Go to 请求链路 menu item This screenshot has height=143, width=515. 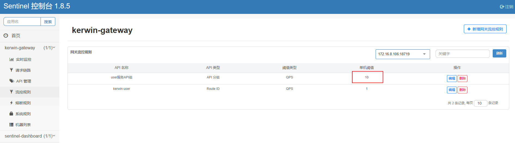[23, 70]
